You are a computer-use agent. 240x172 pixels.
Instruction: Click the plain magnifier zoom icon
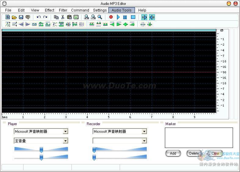tap(100, 17)
